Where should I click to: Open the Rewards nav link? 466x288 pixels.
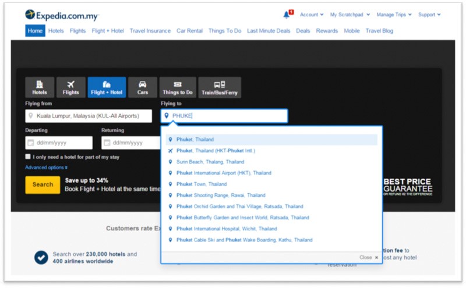click(327, 31)
